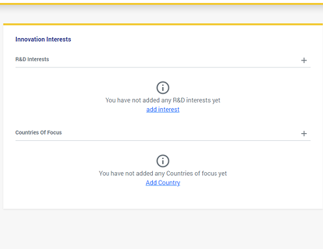Select the Innovation Interests heading
This screenshot has height=249, width=323.
tap(43, 39)
